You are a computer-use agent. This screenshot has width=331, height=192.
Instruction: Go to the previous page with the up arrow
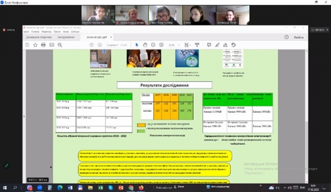[92, 45]
